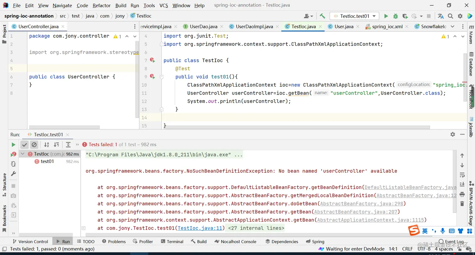Switch Sogou input language with 英 button
The image size is (475, 255).
coord(425,231)
